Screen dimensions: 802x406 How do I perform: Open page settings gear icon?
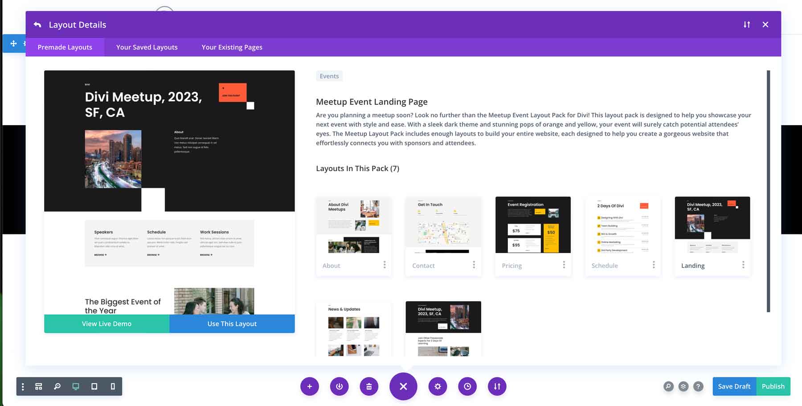438,386
